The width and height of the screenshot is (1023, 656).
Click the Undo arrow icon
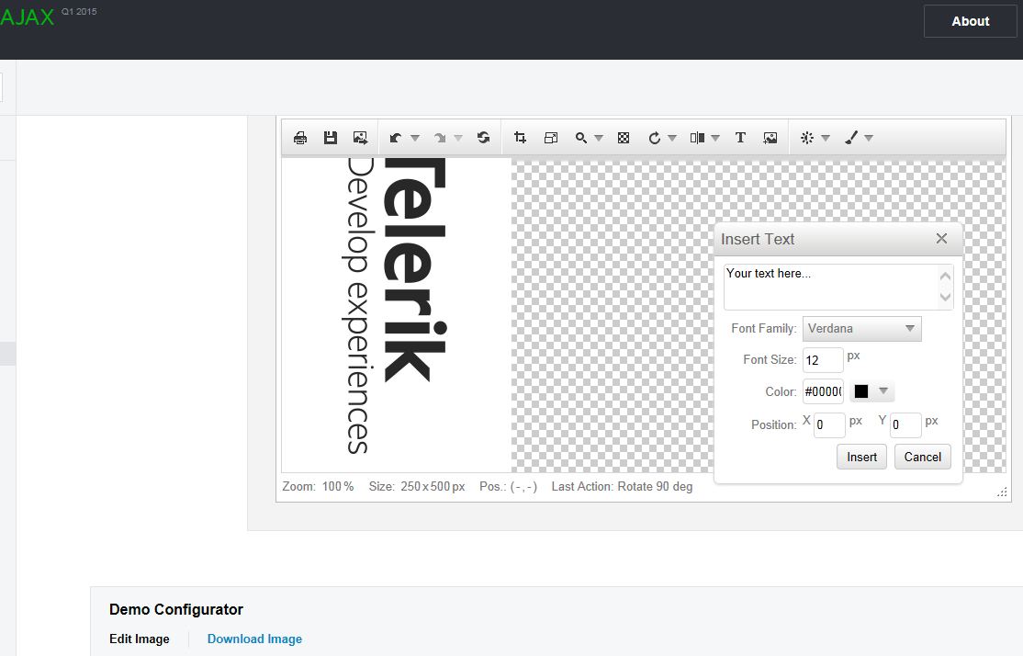coord(396,138)
